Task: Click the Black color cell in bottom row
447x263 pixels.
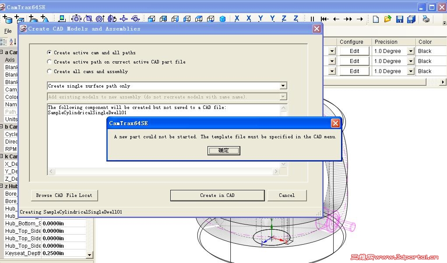Action: (431, 71)
